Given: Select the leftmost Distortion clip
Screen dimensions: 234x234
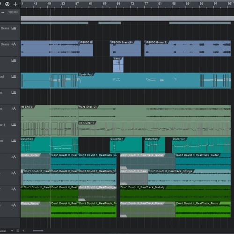Looking at the screenshot, I should click(49, 145).
